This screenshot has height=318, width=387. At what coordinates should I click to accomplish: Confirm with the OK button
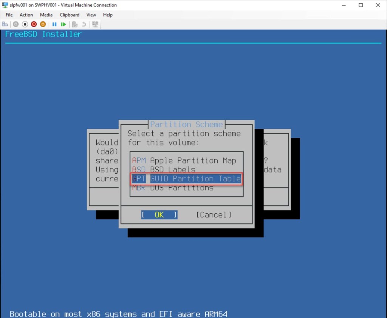coord(159,215)
